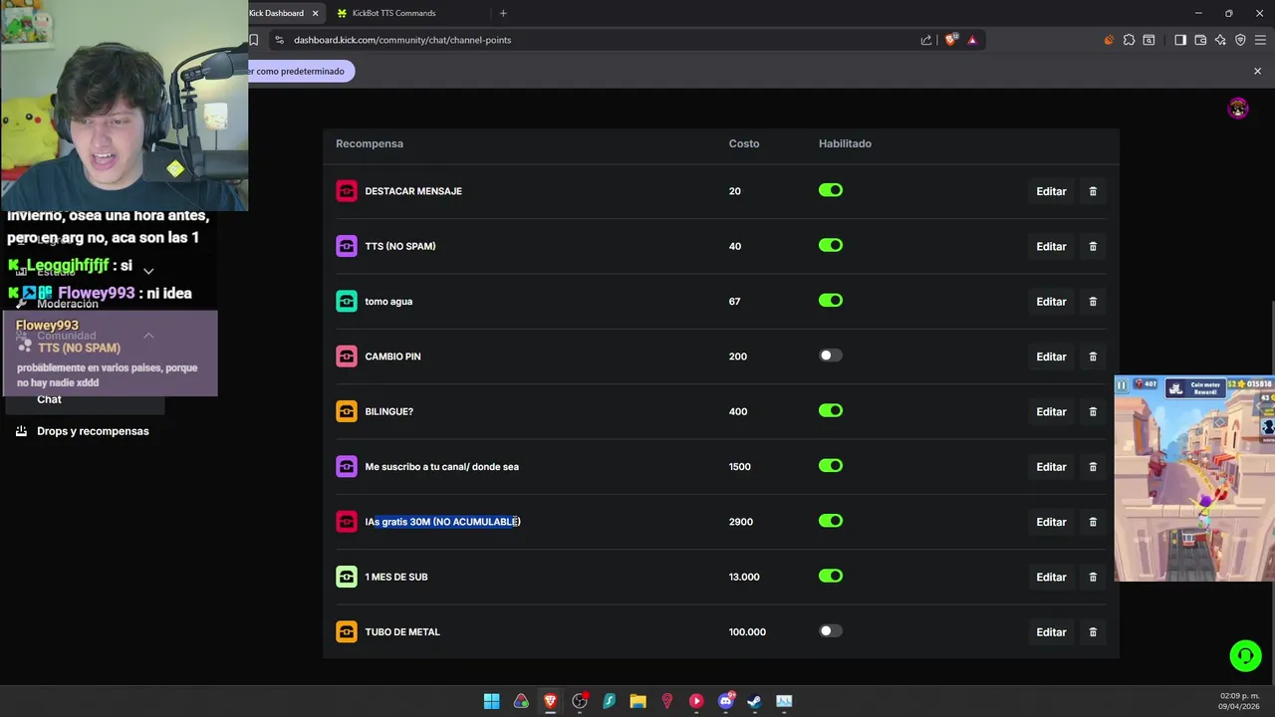Open Brave Shields icon in address bar
Screen dimensions: 1275x717
[x=950, y=40]
